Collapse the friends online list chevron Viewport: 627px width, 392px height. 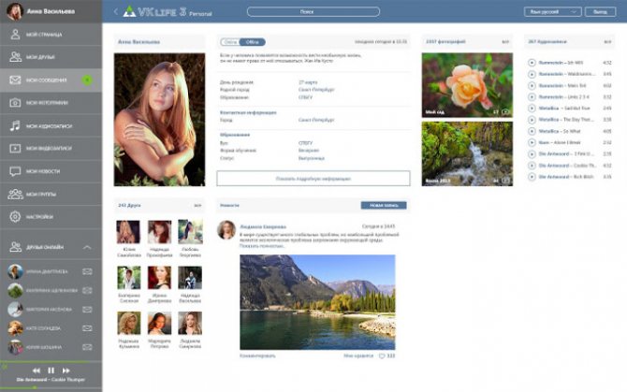87,247
